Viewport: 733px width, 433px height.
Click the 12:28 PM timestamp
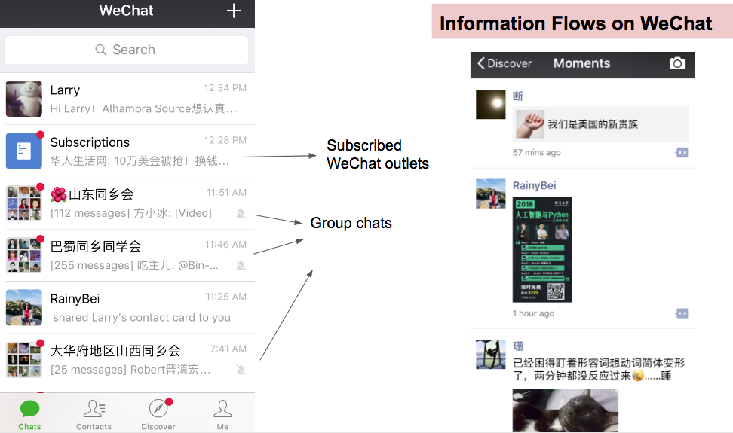225,141
